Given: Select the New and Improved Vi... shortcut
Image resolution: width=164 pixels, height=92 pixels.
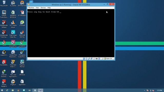Looking at the screenshot, I should pyautogui.click(x=13, y=74).
